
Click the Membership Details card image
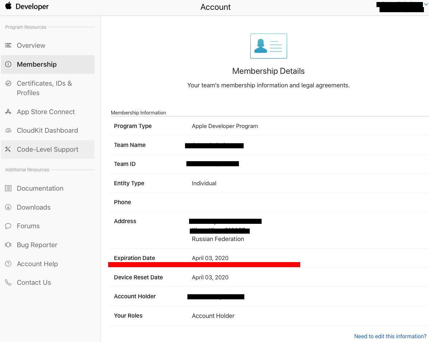(268, 46)
